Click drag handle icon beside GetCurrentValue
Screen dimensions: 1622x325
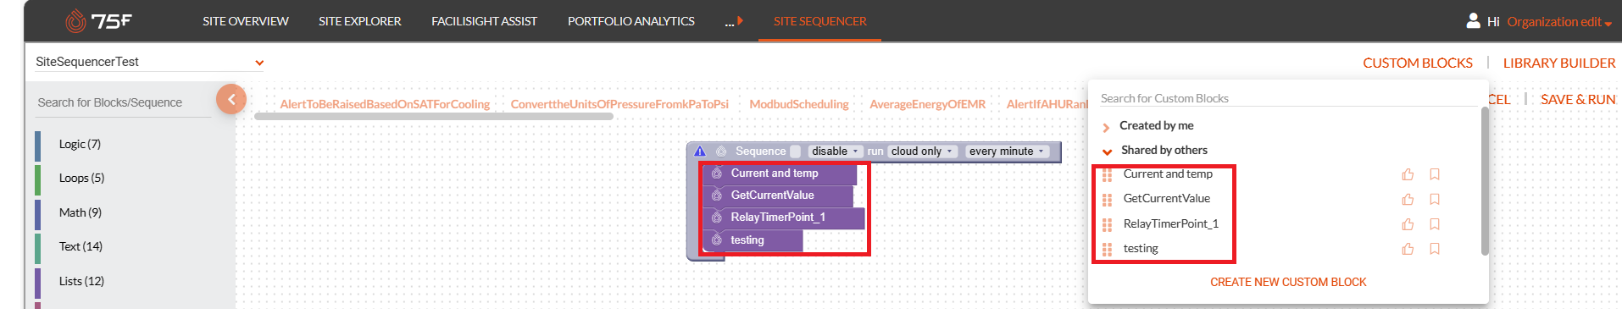[1107, 200]
